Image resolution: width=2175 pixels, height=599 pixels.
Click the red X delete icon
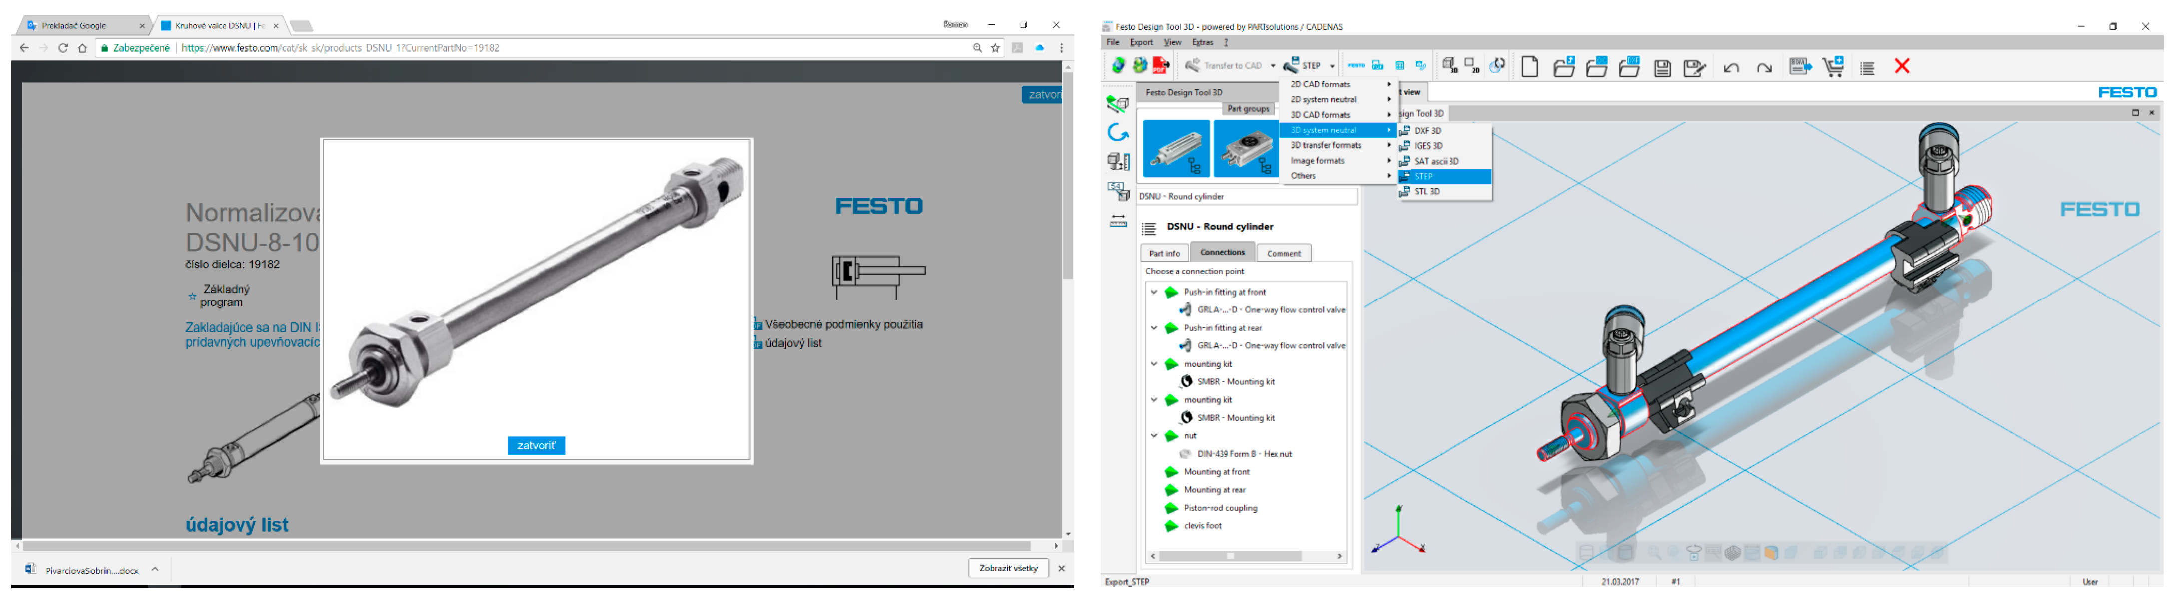(x=1901, y=66)
